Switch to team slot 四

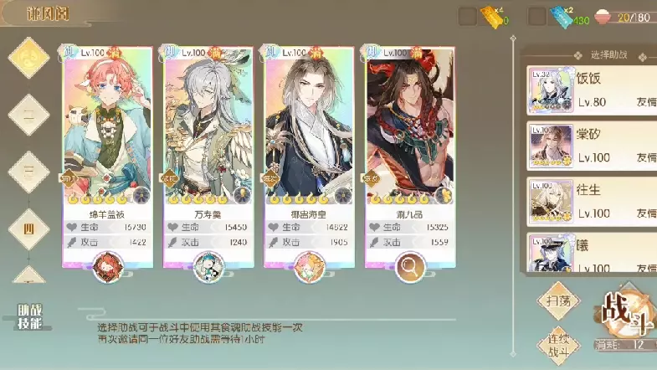coord(29,229)
